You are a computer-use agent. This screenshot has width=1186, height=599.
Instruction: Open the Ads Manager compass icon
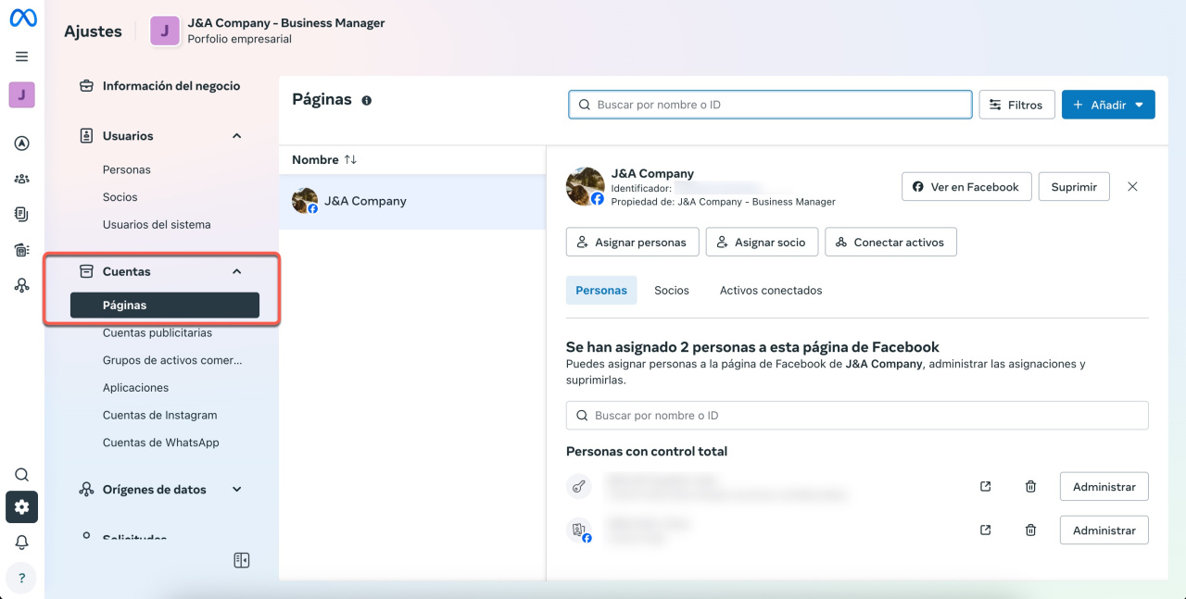(x=22, y=144)
